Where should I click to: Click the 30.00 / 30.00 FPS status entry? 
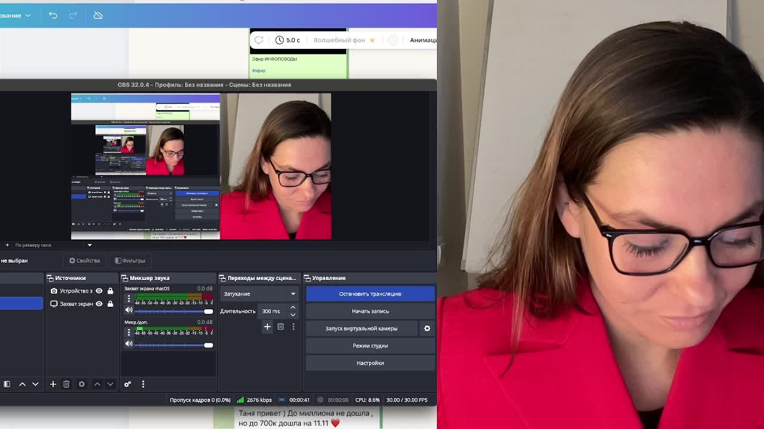click(x=407, y=400)
